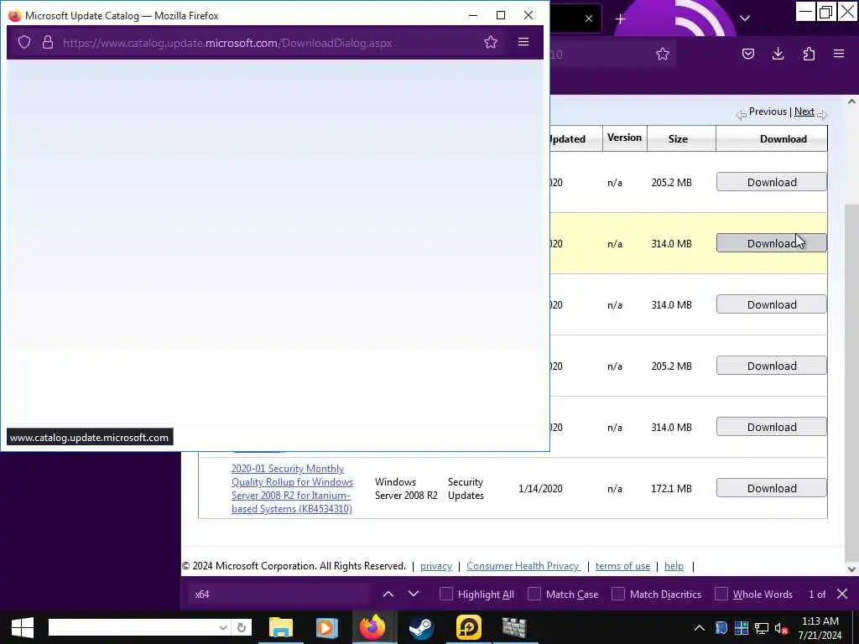Click the 1/14/2020 date cell
859x644 pixels.
pos(540,489)
